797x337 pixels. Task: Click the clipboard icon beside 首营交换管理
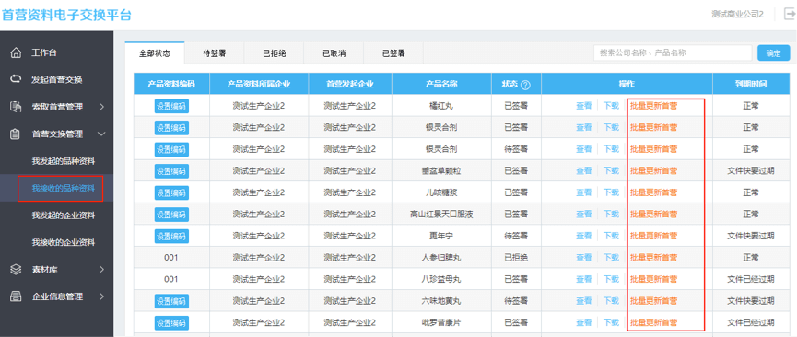[x=17, y=134]
